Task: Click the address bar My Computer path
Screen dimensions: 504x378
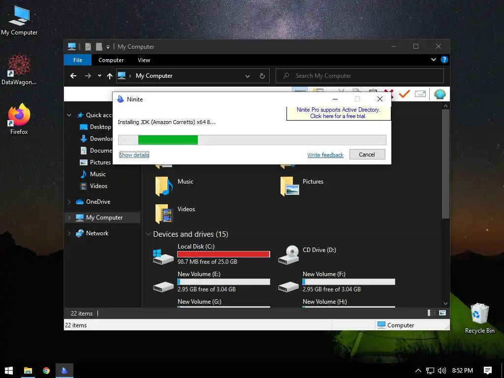Action: tap(154, 76)
